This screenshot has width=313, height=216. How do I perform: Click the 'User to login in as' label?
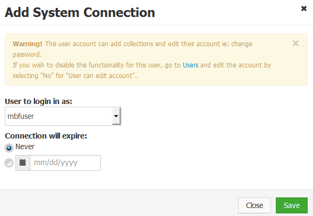pyautogui.click(x=38, y=101)
